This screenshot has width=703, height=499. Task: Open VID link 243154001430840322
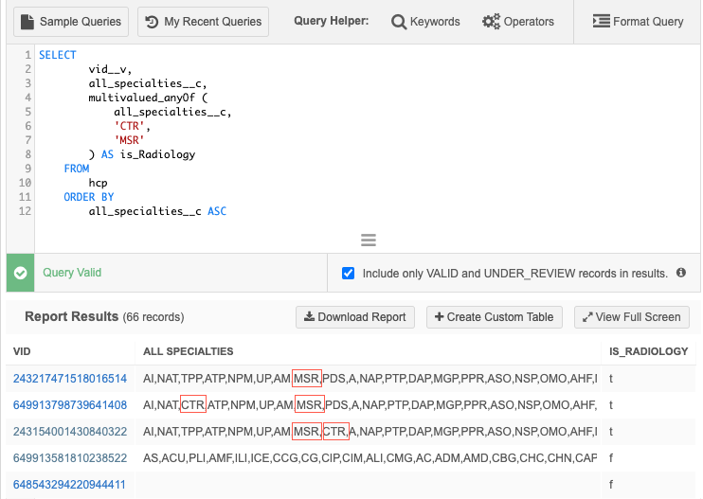click(70, 432)
